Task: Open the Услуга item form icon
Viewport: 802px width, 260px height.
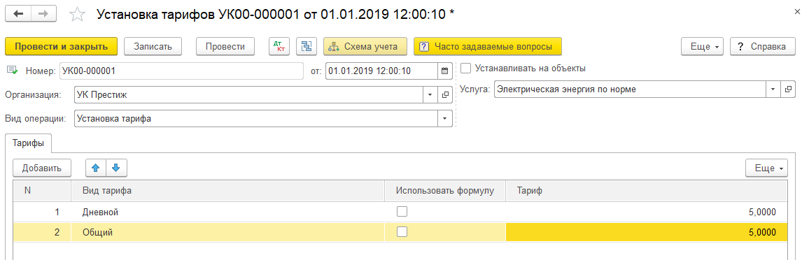Action: [789, 90]
